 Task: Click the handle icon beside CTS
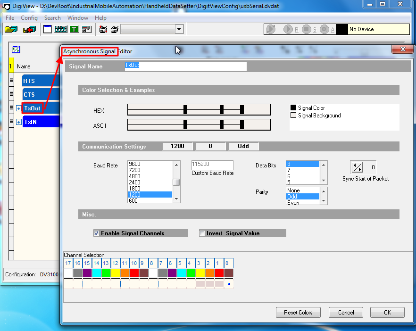(11, 94)
